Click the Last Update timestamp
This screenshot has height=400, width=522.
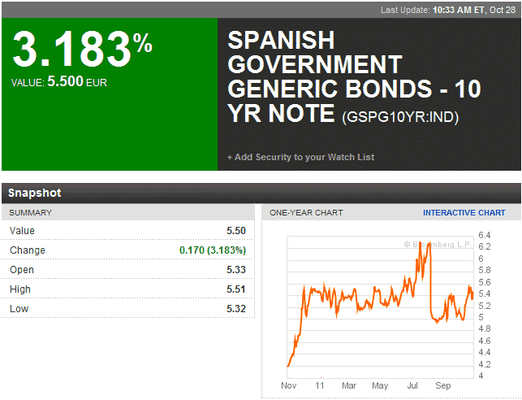(451, 9)
